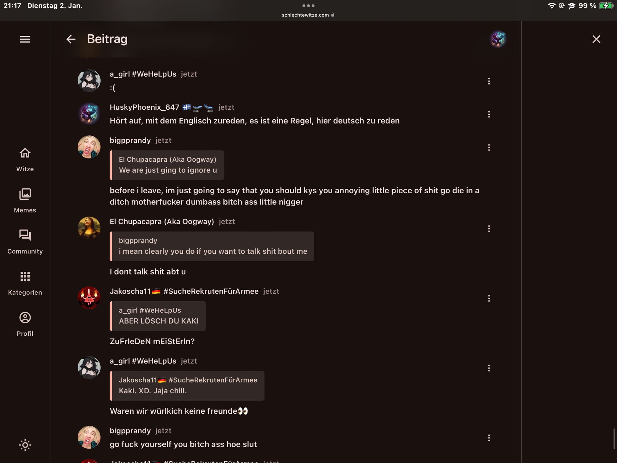
Task: Open the Profil page
Action: [x=25, y=324]
